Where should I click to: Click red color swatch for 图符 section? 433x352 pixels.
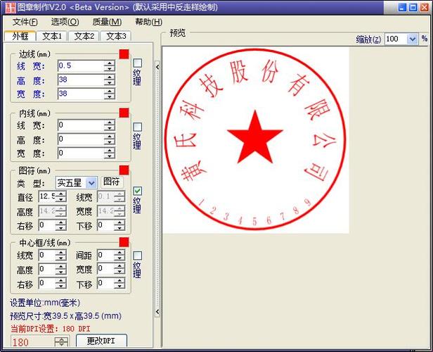click(124, 170)
